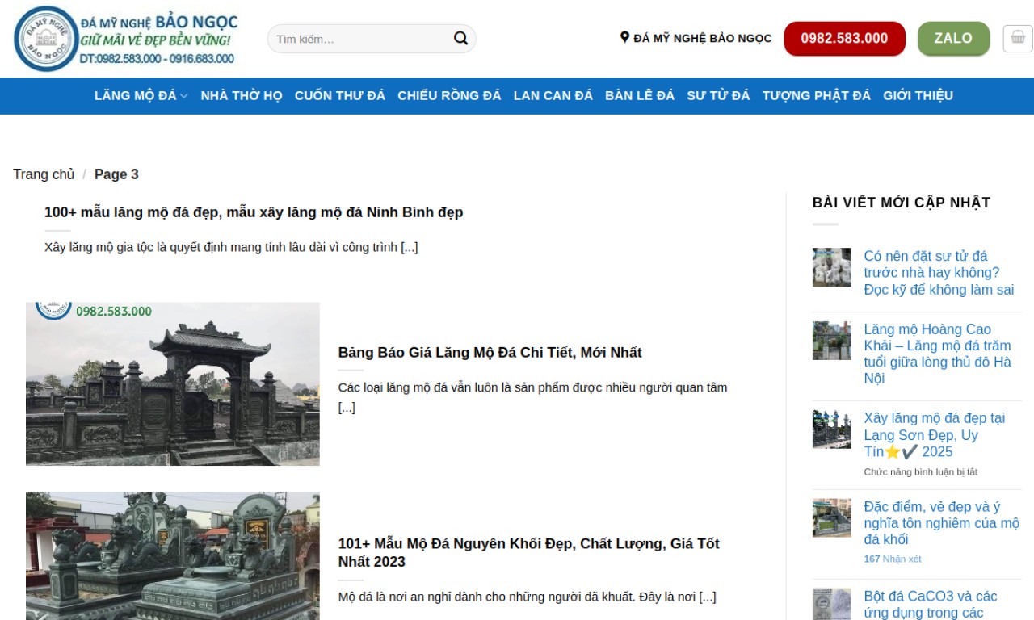The image size is (1034, 620).
Task: Go to the Trang chủ breadcrumb
Action: [x=44, y=174]
